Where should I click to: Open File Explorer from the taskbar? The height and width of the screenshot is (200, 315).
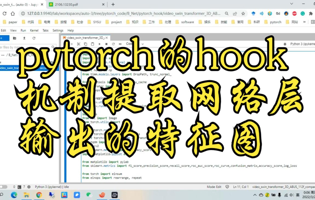click(26, 195)
